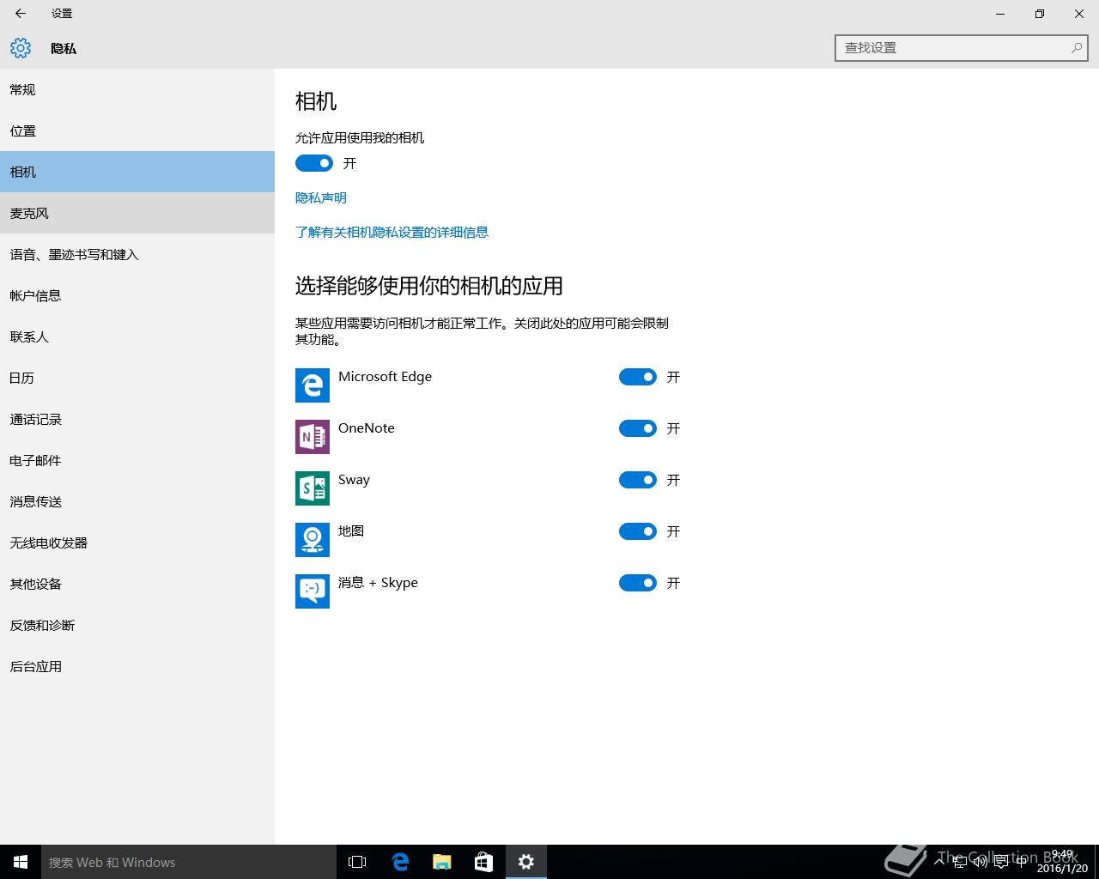
Task: Click the 消息 + Skype app icon
Action: coord(313,591)
